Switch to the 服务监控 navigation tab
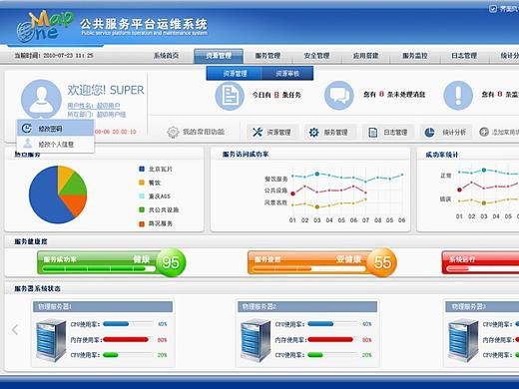 pos(415,56)
